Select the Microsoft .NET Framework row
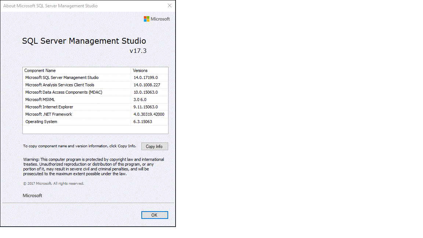Viewport: 423px width, 238px height. [95, 114]
